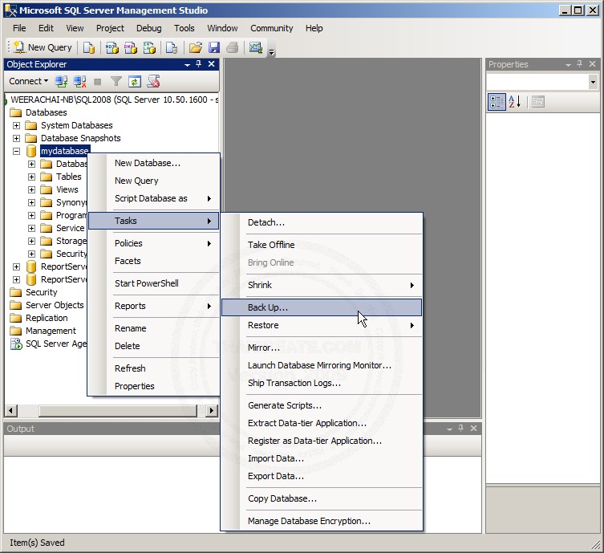Select the mydatabase cylinder icon

pyautogui.click(x=31, y=151)
